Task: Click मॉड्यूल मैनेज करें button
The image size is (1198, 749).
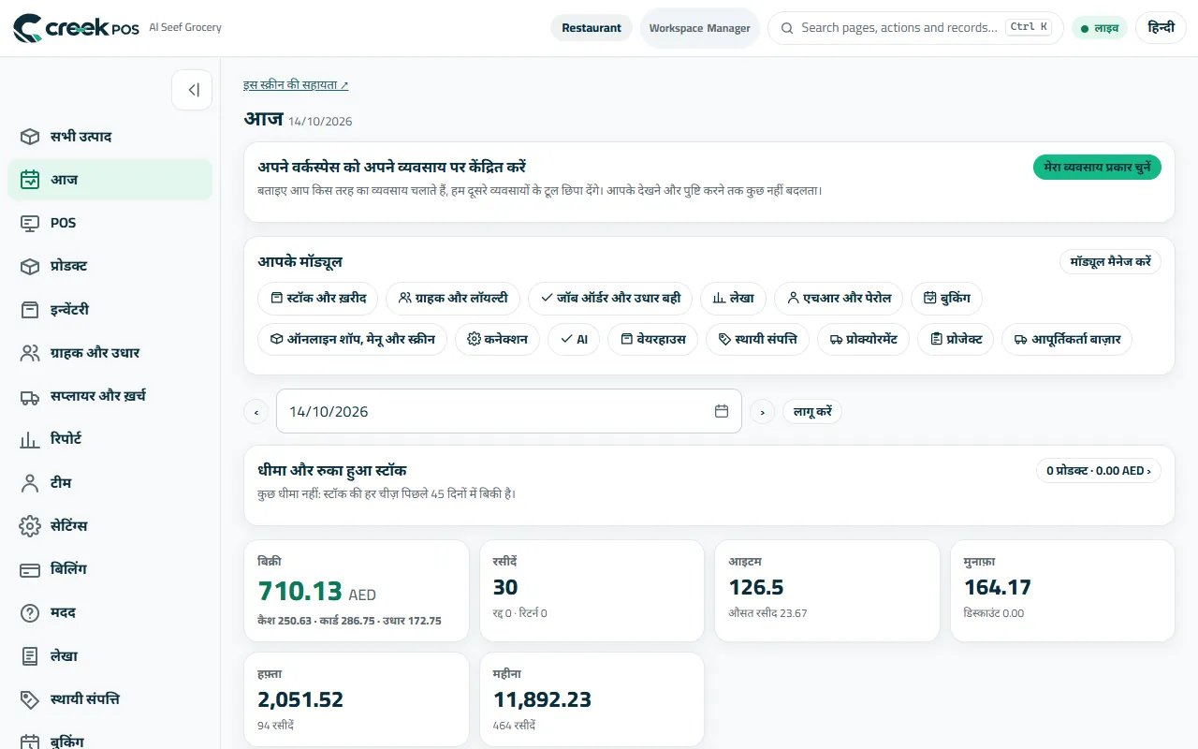Action: pos(1111,261)
